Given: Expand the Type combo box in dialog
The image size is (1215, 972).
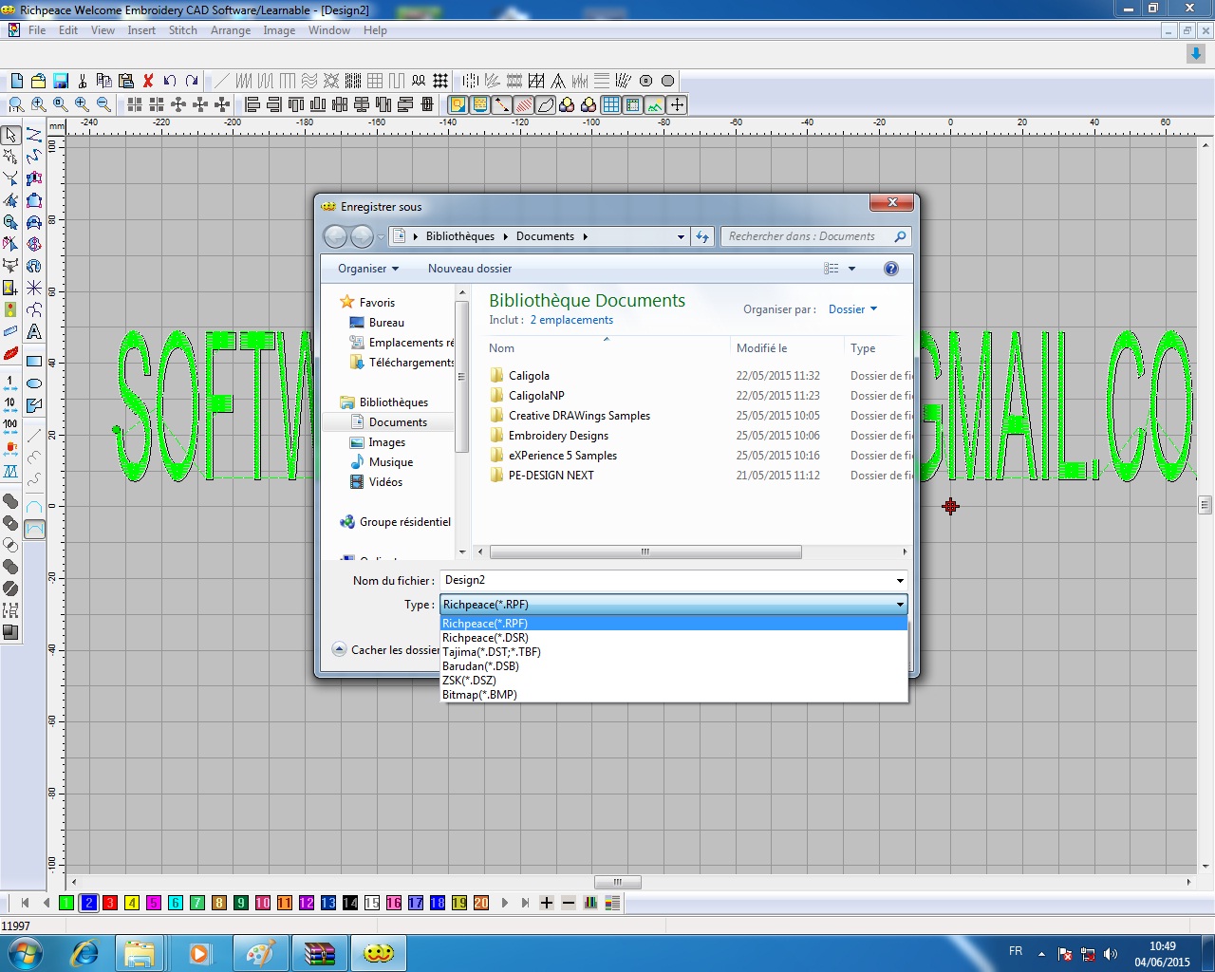Looking at the screenshot, I should click(x=673, y=605).
